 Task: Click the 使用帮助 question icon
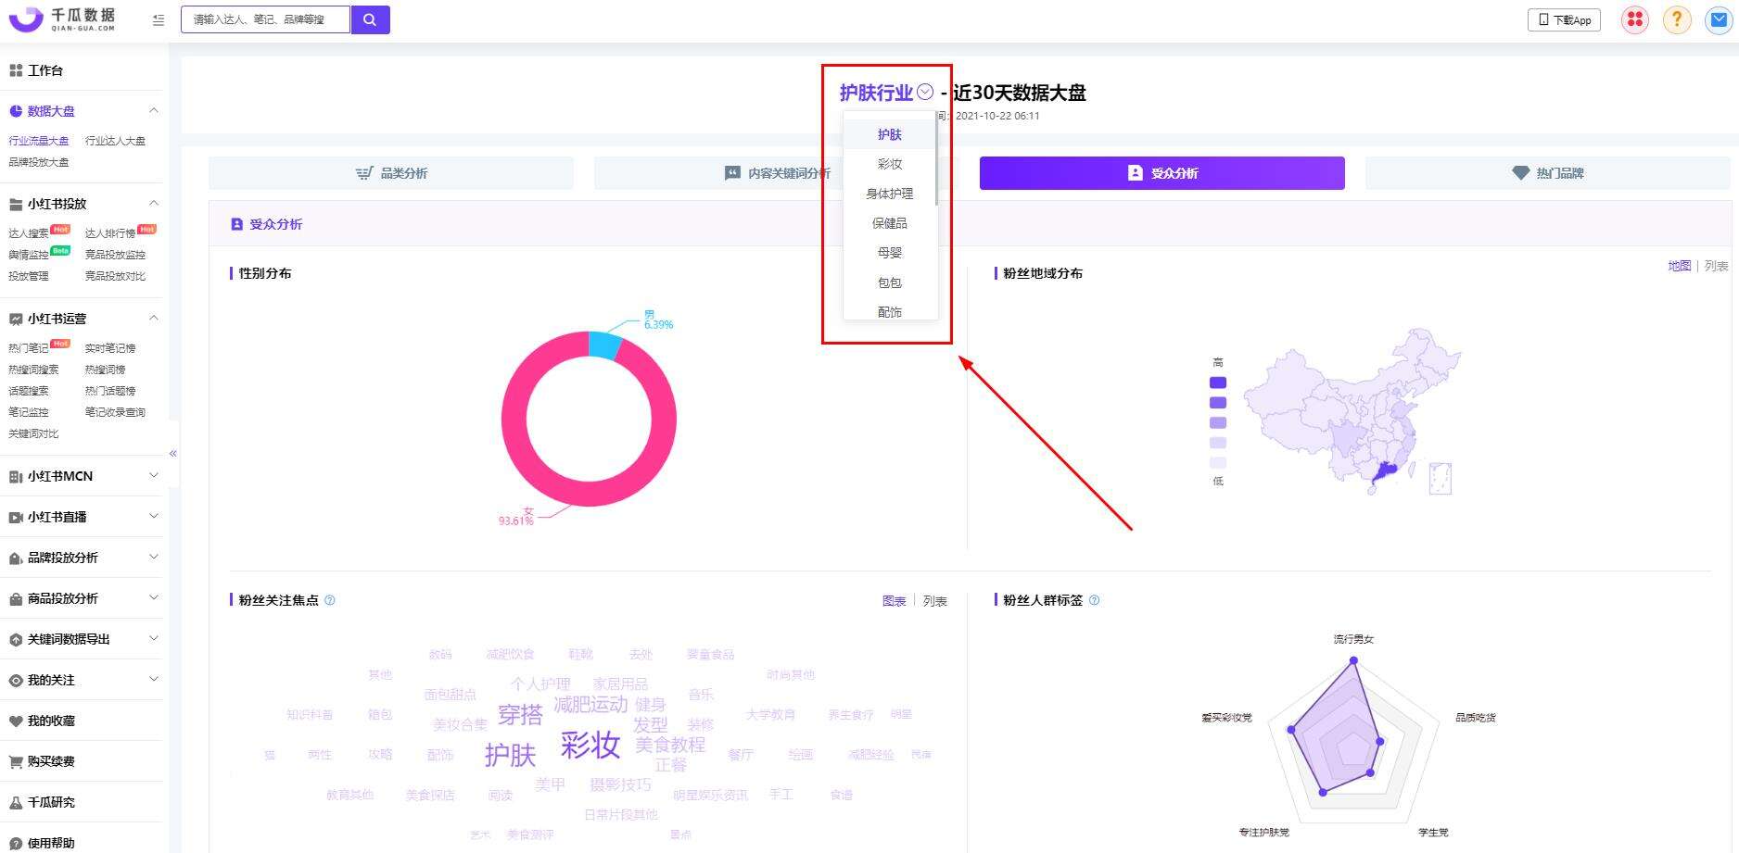tap(16, 843)
